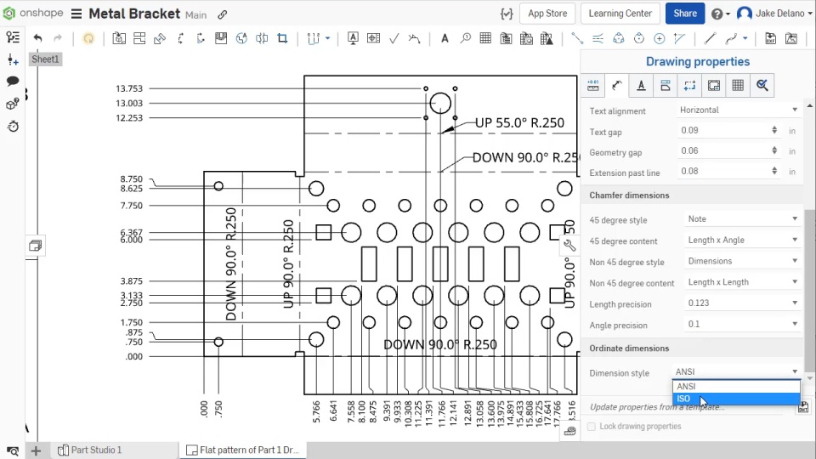Select the Insert view tool
This screenshot has width=816, height=459.
tap(119, 38)
